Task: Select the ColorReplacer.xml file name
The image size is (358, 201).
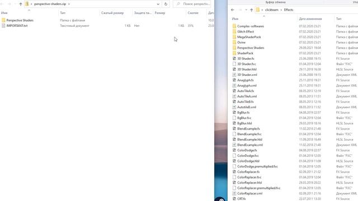Action: [x=250, y=194]
